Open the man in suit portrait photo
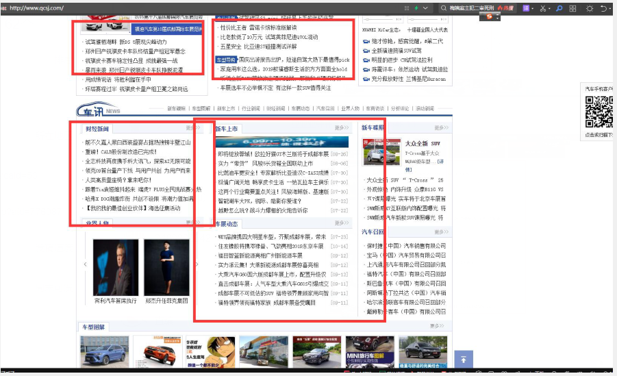Image resolution: width=617 pixels, height=376 pixels. click(x=116, y=267)
